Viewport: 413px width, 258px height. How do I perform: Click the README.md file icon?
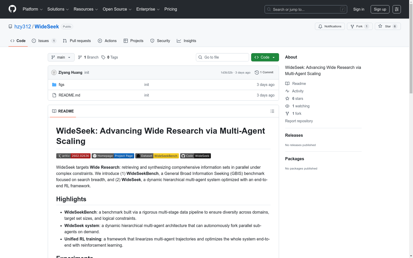54,95
